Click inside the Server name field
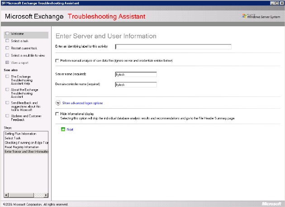The width and height of the screenshot is (285, 207). click(136, 74)
